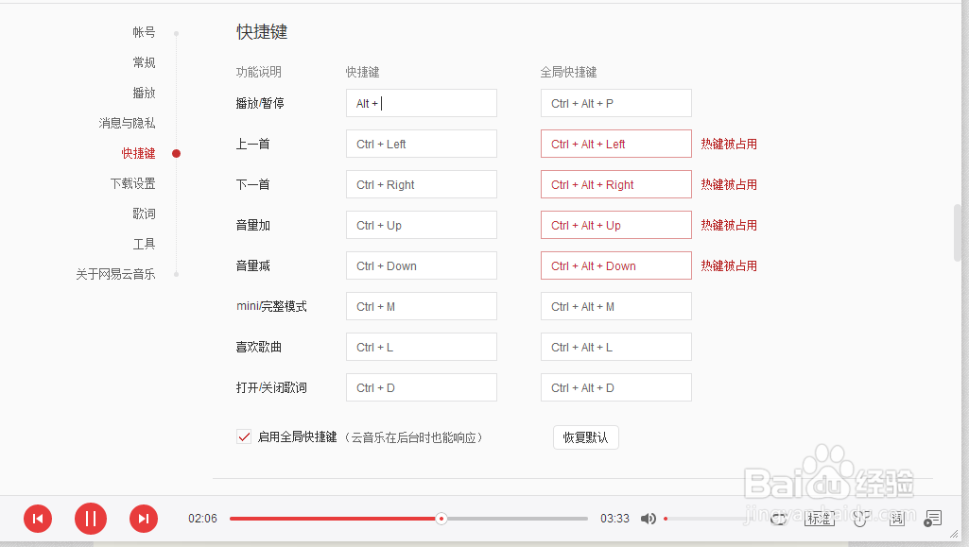Edit the Ctrl + Up shortcut field

[x=422, y=226]
